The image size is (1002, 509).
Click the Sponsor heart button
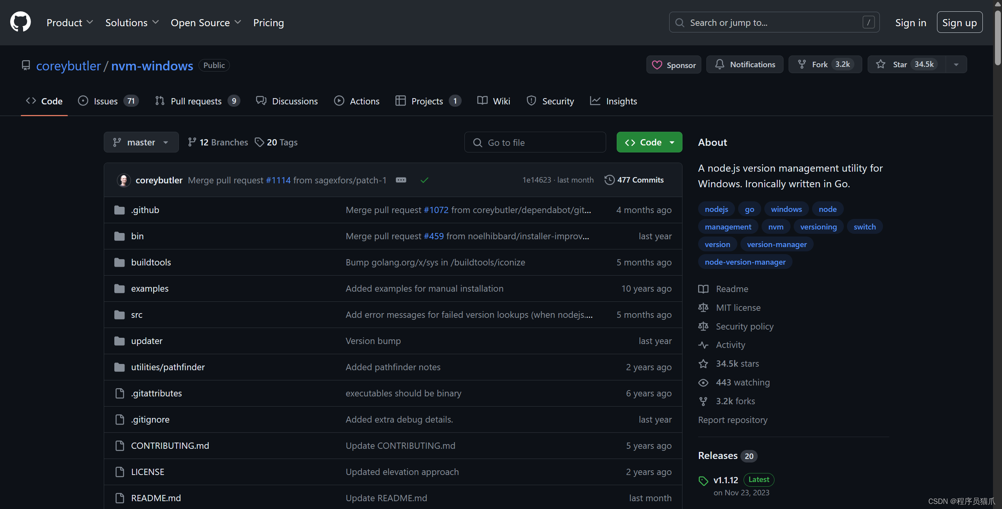point(673,65)
